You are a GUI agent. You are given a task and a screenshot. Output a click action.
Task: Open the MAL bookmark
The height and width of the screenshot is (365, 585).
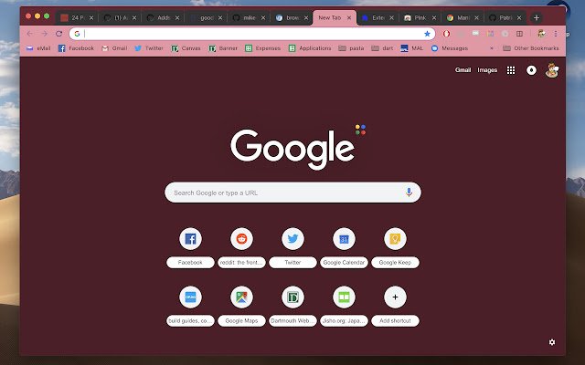[412, 48]
